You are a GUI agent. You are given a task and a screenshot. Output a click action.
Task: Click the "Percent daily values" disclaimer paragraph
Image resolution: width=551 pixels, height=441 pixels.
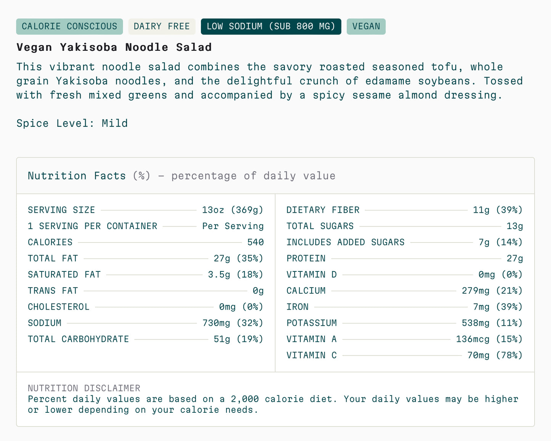tap(273, 404)
